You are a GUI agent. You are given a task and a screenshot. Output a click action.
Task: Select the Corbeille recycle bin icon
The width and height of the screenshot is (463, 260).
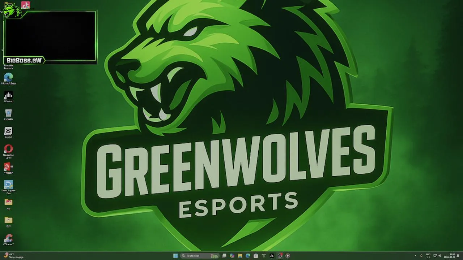pyautogui.click(x=8, y=114)
